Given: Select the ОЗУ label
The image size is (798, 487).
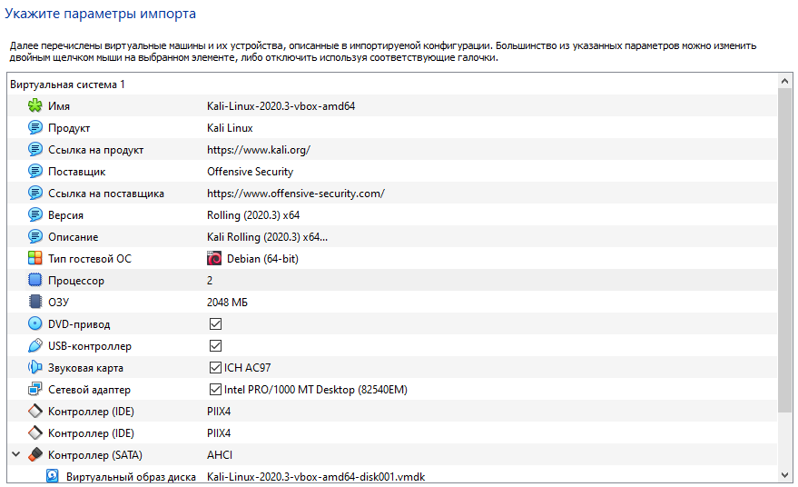Looking at the screenshot, I should pyautogui.click(x=58, y=302).
